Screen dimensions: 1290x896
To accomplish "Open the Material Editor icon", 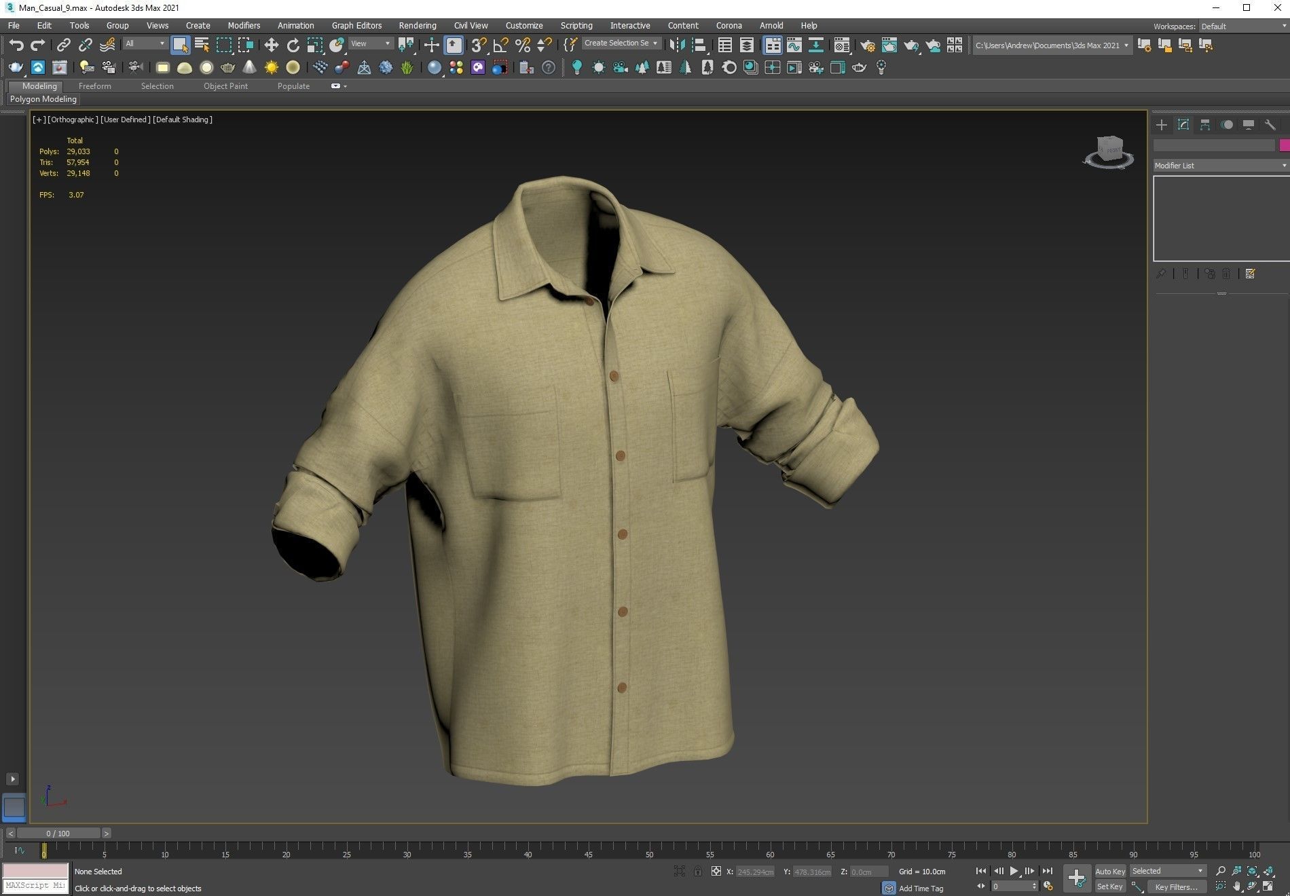I will (x=841, y=45).
